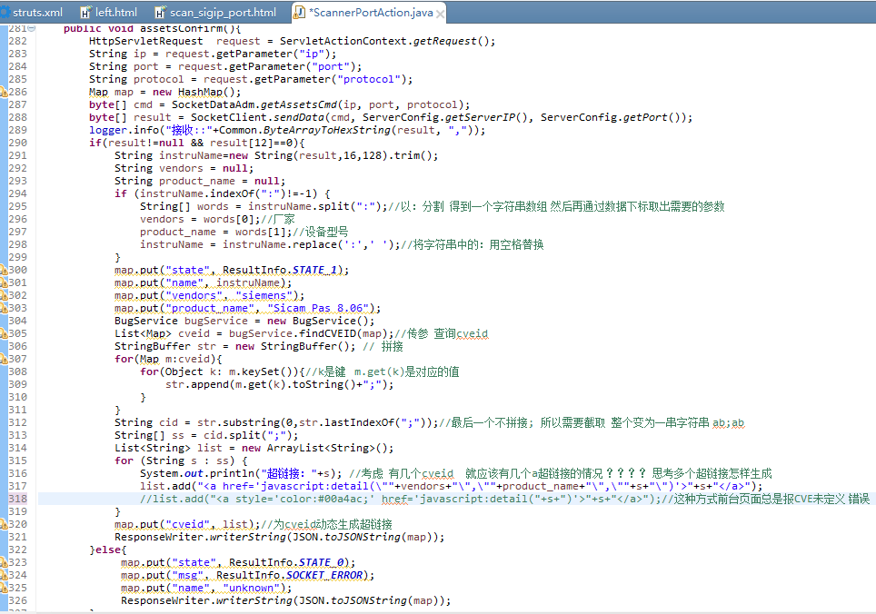Click the warning marker on line 325
The height and width of the screenshot is (614, 876).
[4, 588]
